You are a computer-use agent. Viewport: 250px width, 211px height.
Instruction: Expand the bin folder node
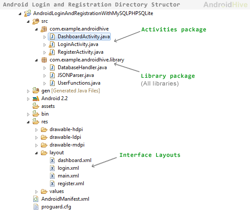(28, 114)
